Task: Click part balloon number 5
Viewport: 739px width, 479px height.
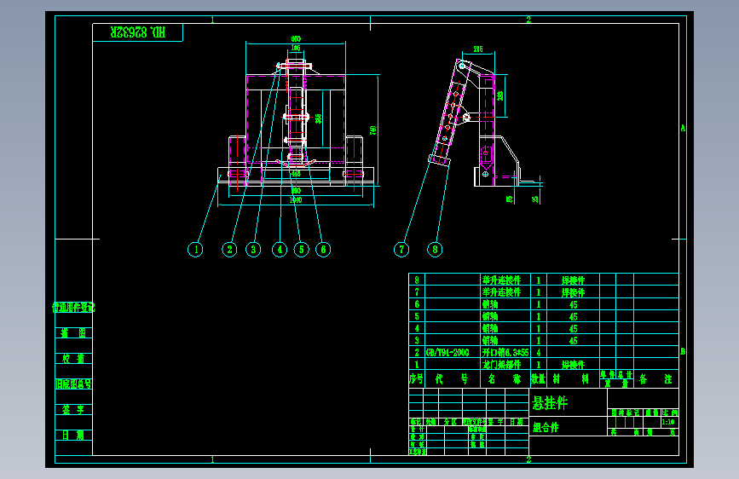Action: (301, 250)
